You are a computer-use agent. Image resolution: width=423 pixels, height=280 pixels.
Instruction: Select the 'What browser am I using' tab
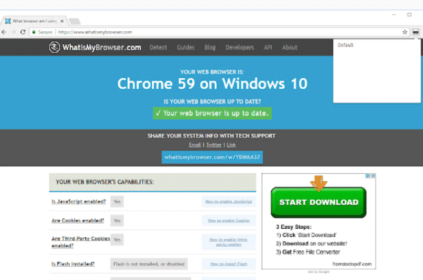[x=34, y=21]
